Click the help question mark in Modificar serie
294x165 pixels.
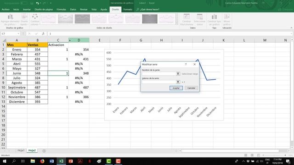(186, 64)
